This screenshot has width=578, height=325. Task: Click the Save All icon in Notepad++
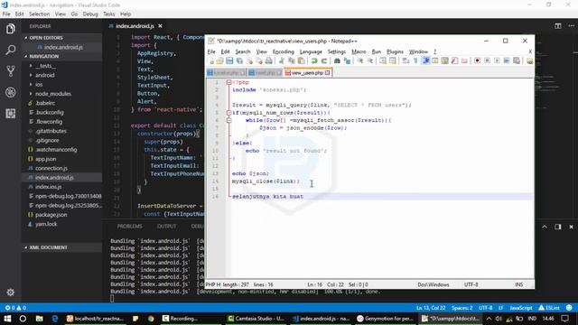point(239,60)
